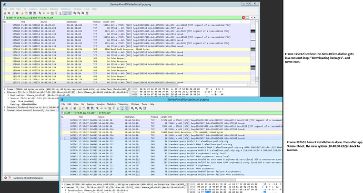Clear display filter with red X button
The width and height of the screenshot is (363, 193).
click(243, 17)
